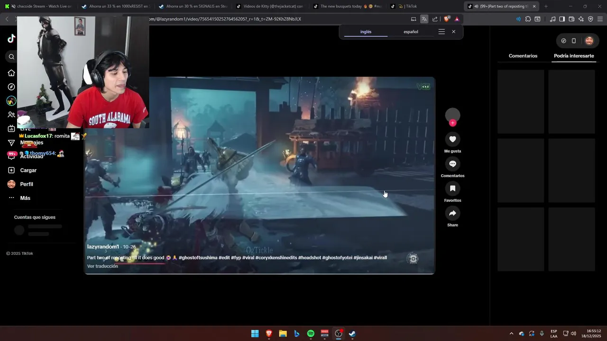Viewport: 607px width, 341px height.
Task: Open OBS Studio from the taskbar
Action: [339, 333]
